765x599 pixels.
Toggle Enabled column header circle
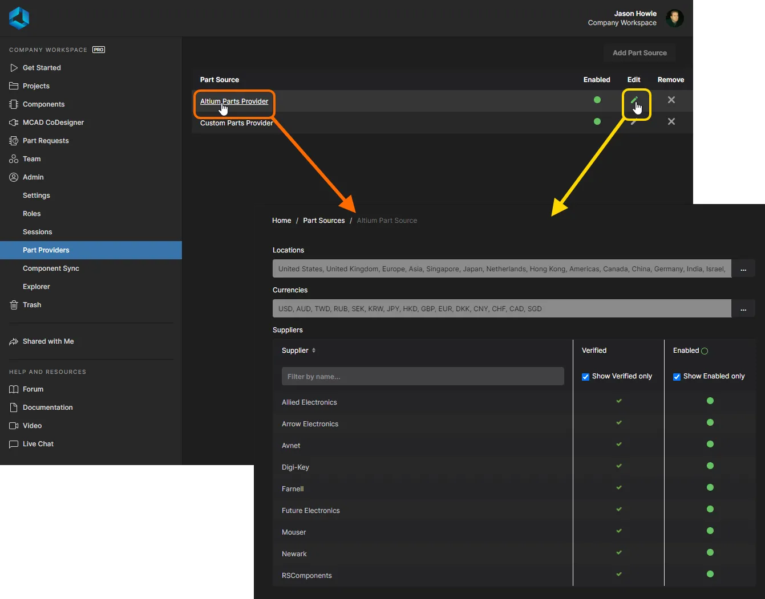(705, 351)
